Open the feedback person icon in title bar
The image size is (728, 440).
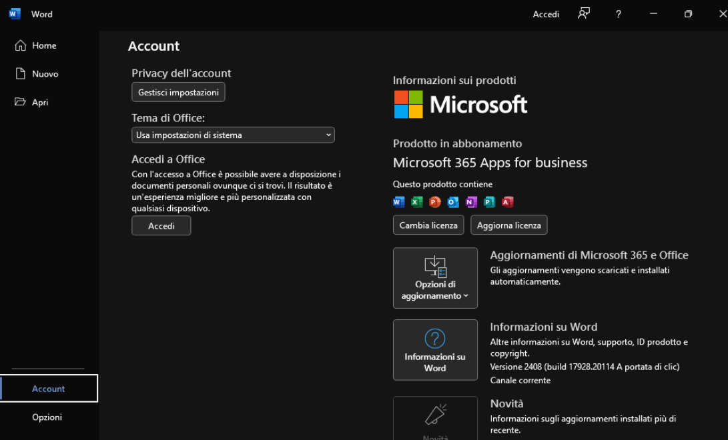tap(584, 13)
